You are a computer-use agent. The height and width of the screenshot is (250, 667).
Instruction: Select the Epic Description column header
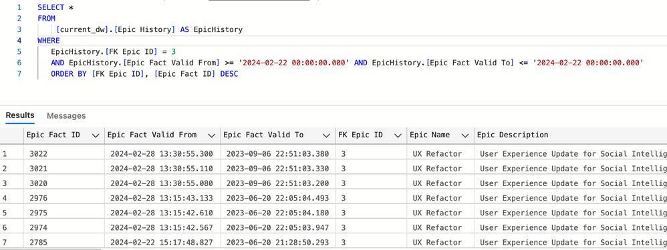[513, 135]
